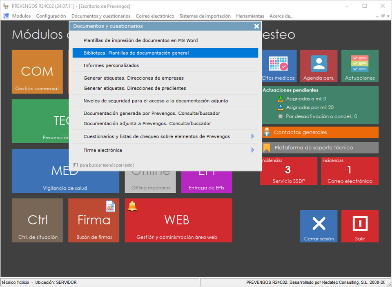This screenshot has height=287, width=392.
Task: Open the Citas medicas calendar tile
Action: [x=279, y=66]
